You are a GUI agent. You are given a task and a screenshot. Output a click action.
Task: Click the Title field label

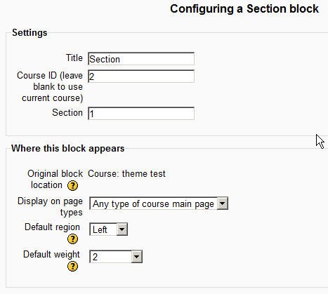pos(74,58)
